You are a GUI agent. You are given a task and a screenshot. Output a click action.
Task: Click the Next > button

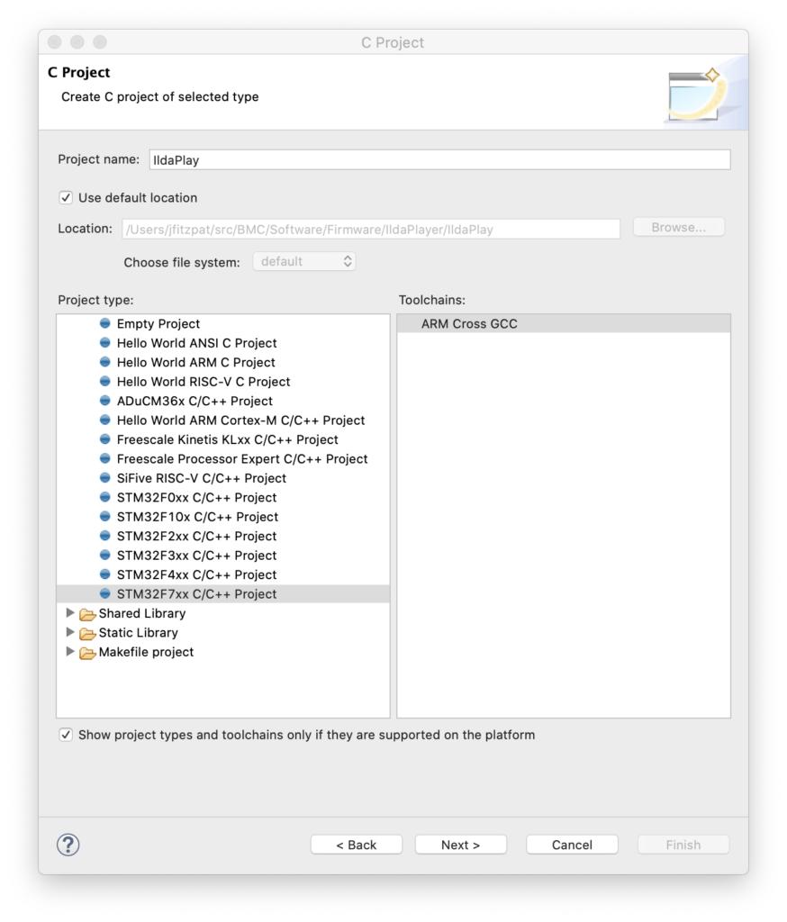(460, 845)
